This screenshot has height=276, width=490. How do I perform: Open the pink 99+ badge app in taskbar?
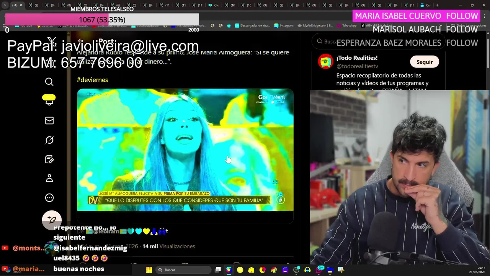[319, 269]
